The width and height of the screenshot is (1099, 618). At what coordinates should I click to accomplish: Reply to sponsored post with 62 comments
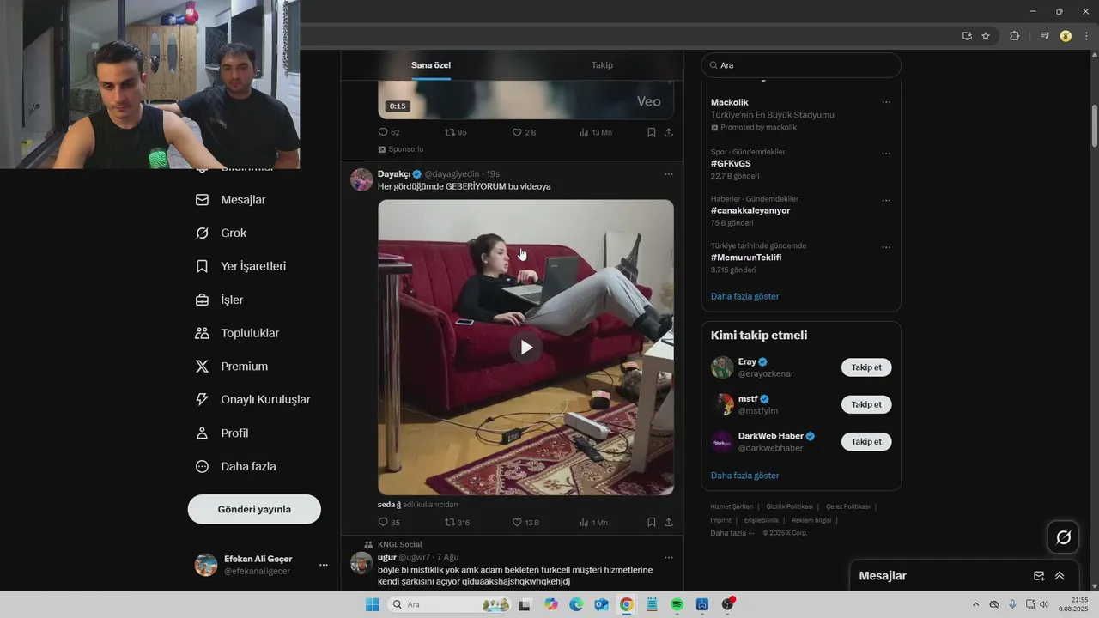pos(389,132)
